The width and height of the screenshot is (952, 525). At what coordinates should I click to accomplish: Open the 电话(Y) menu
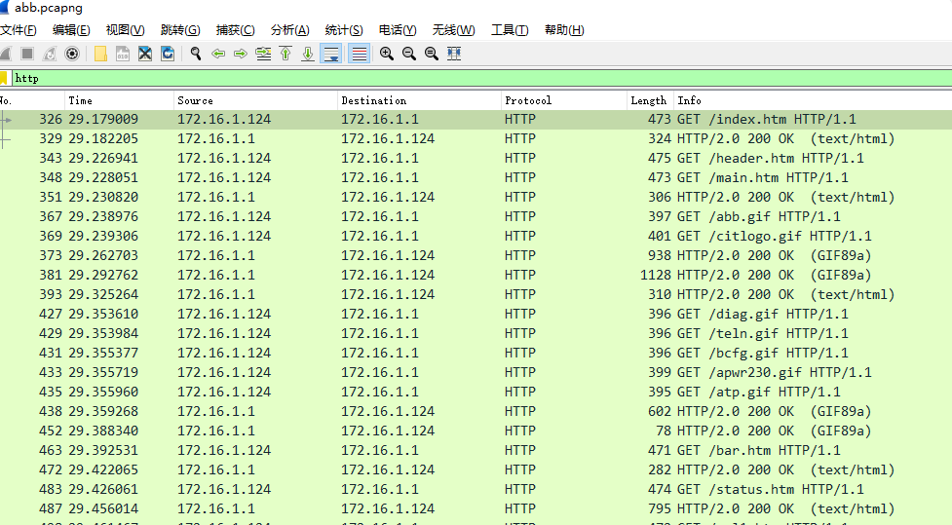click(397, 30)
